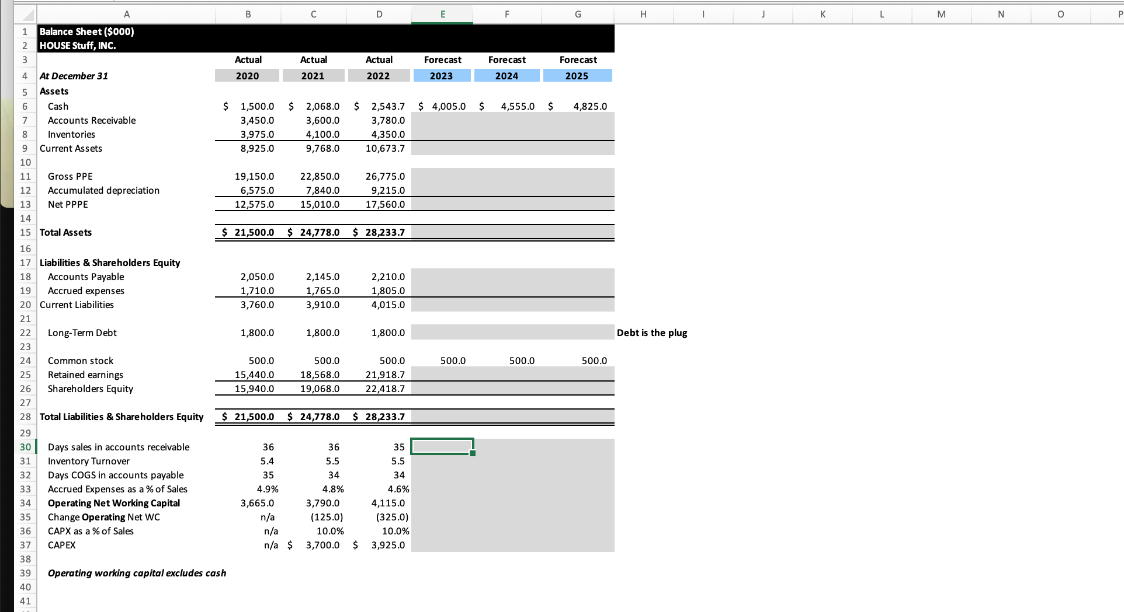Select the 2025 forecast year header cell
The width and height of the screenshot is (1124, 612).
click(x=577, y=76)
